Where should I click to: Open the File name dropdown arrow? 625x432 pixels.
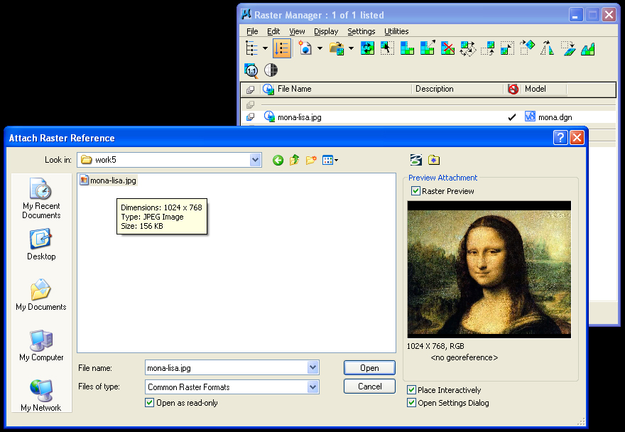[313, 367]
